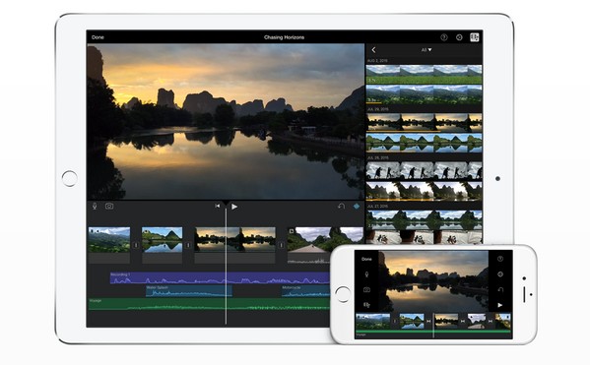Tap Done on the iPad toolbar
The height and width of the screenshot is (365, 590).
coord(98,37)
